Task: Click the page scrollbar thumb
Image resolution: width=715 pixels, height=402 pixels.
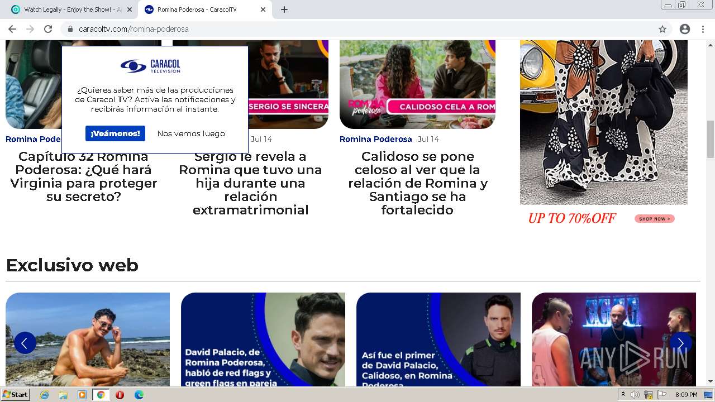Action: pos(711,140)
